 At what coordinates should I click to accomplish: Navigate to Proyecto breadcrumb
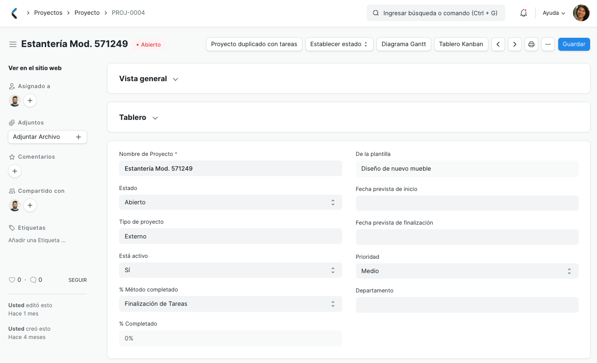pos(87,13)
